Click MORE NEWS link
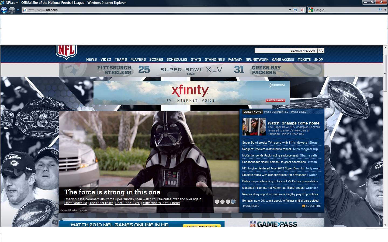388x242 pixels. coord(251,206)
